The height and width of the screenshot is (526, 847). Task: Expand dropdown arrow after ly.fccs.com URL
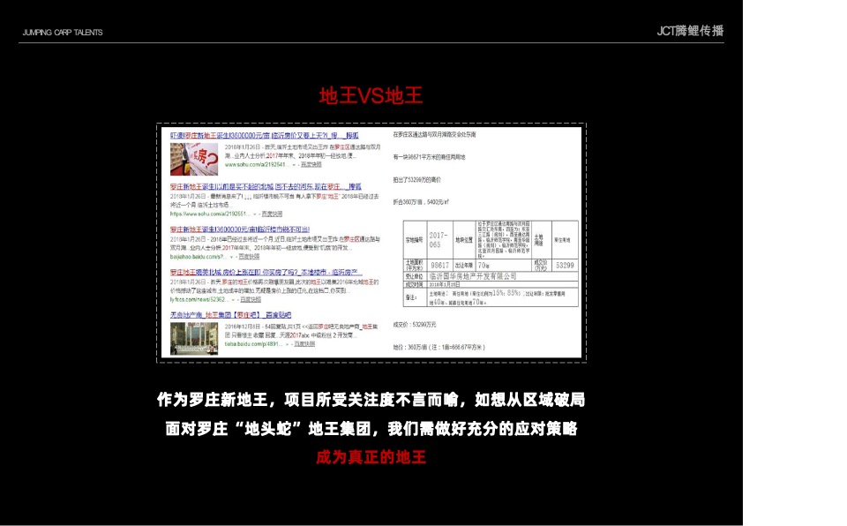233,299
